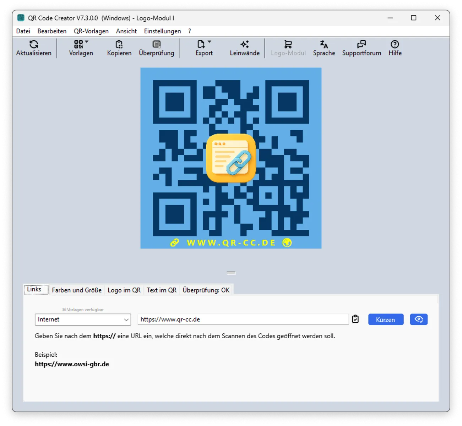Viewport: 462px width, 426px height.
Task: Minimize the QR Code Creator window
Action: (x=390, y=18)
